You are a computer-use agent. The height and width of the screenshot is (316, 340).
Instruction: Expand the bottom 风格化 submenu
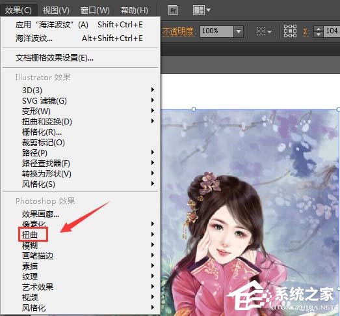tap(79, 308)
